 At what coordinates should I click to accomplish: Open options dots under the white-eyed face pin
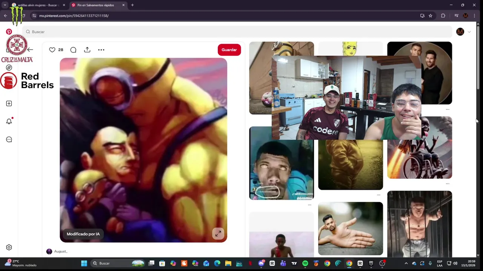tap(309, 205)
